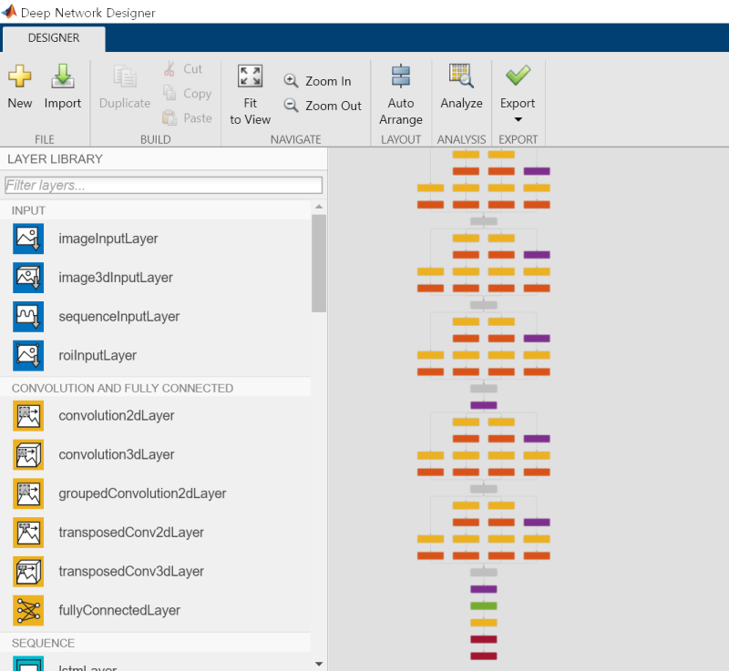Select the roiInputLayer icon
The height and width of the screenshot is (671, 729).
pyautogui.click(x=28, y=356)
